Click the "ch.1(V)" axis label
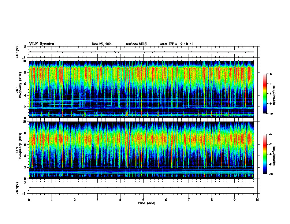This screenshot has height=224, width=290. 17,52
